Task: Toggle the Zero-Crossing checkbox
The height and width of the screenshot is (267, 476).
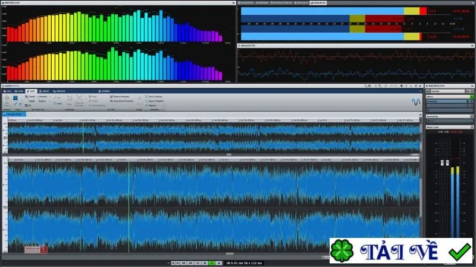Action: 146,97
